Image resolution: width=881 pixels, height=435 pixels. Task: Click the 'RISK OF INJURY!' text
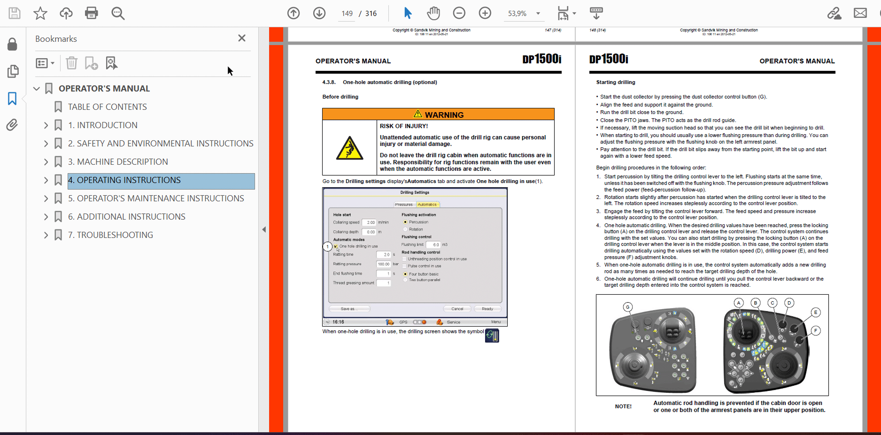tap(404, 126)
